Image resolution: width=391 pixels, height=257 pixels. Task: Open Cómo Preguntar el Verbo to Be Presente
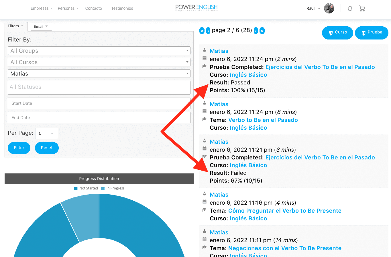285,211
